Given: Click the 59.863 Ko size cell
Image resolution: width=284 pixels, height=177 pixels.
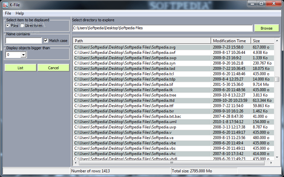Looking at the screenshot, I should pyautogui.click(x=261, y=106).
